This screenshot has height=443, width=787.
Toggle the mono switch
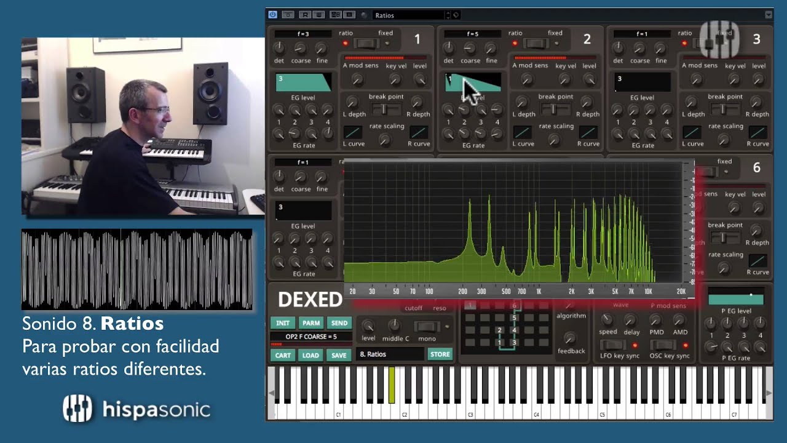427,327
